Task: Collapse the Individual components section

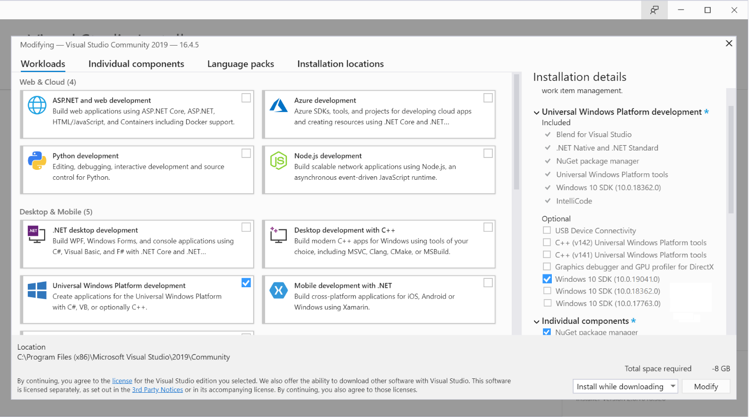Action: pos(536,321)
